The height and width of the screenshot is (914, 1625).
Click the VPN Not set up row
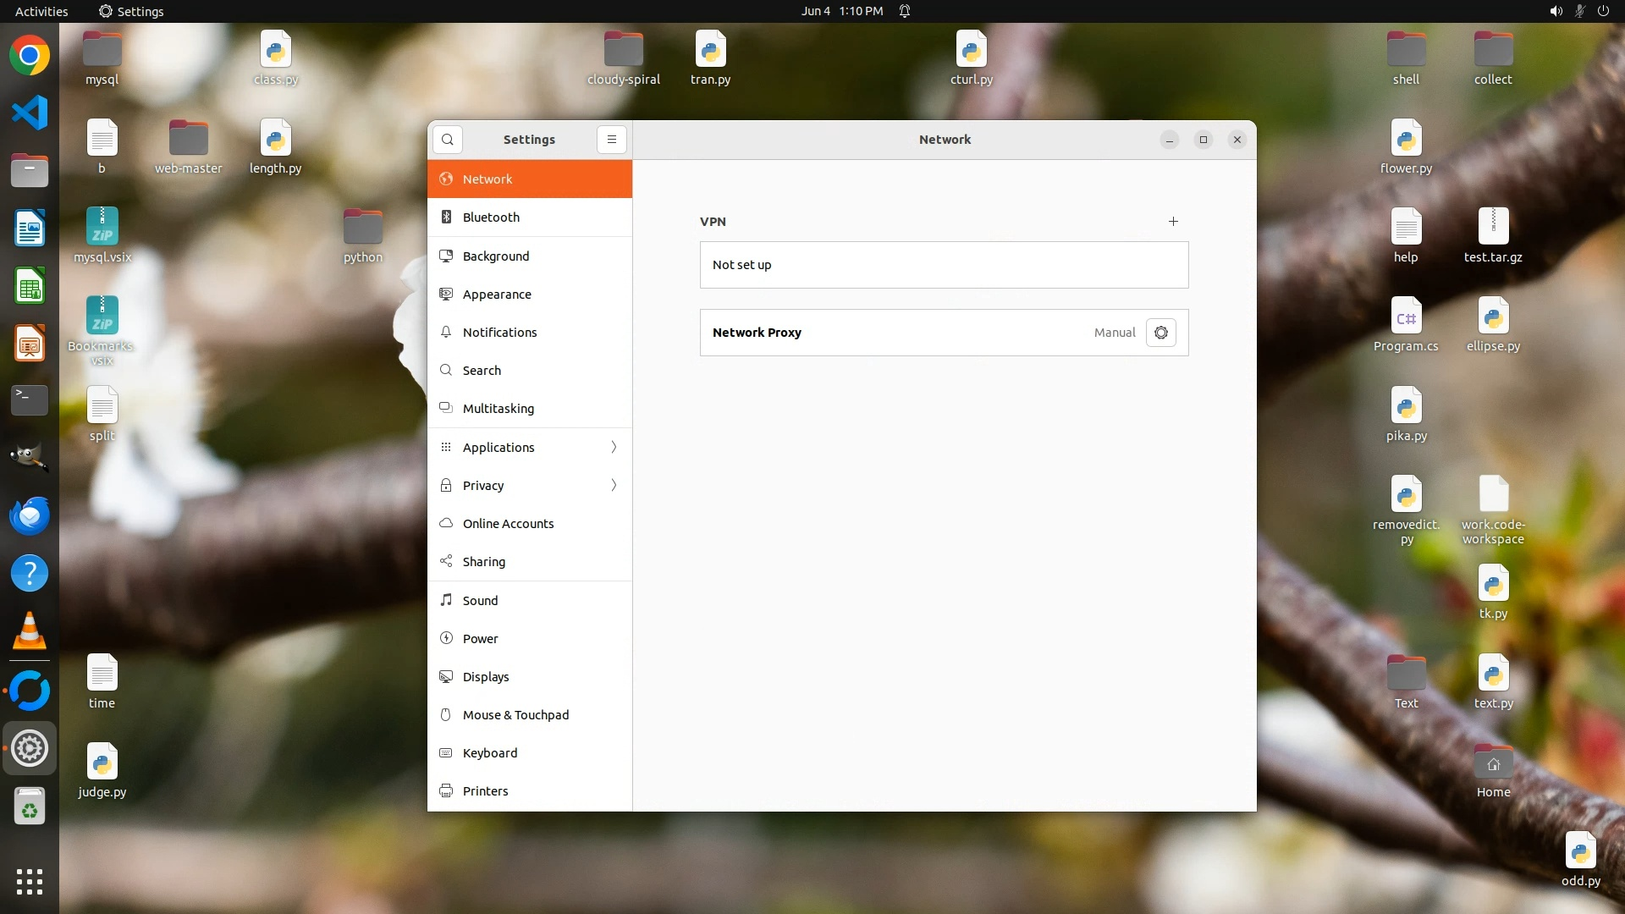[x=944, y=265]
